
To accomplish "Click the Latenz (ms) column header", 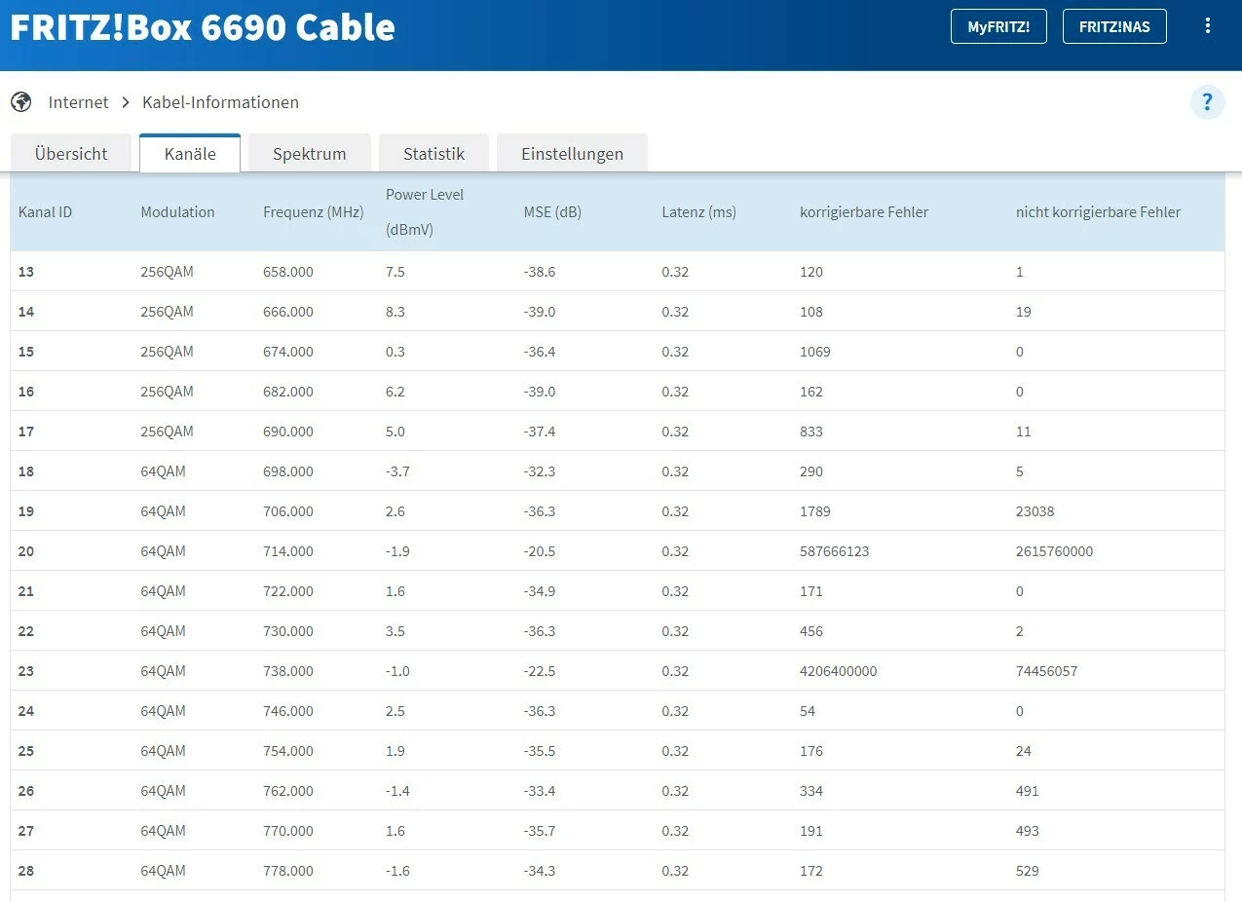I will [x=699, y=212].
